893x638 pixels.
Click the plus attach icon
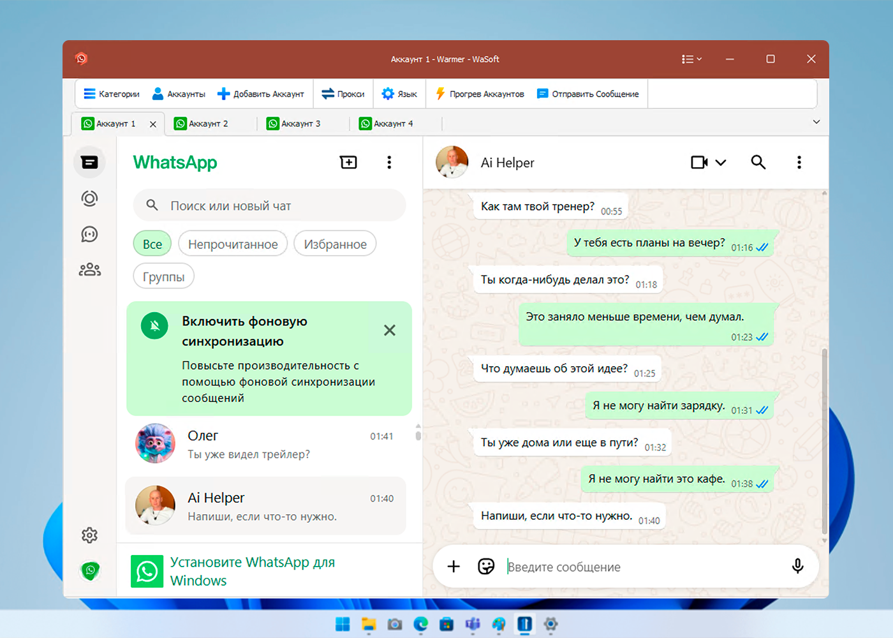(x=454, y=567)
